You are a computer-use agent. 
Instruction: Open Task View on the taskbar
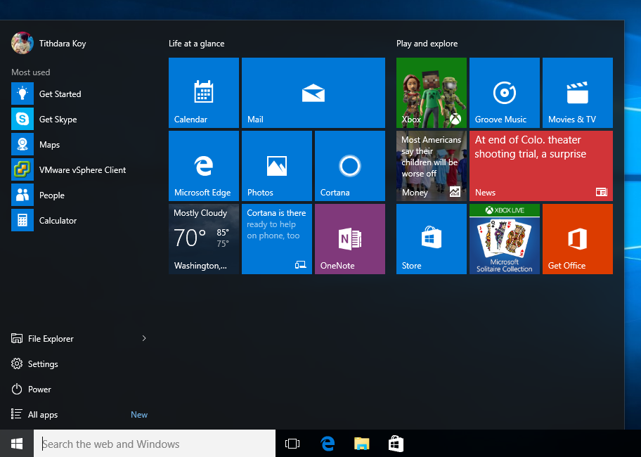[x=292, y=444]
